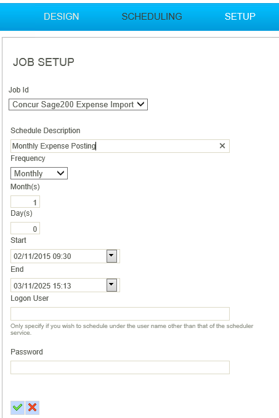The image size is (279, 418).
Task: Select the Month(s) number field
Action: (25, 202)
